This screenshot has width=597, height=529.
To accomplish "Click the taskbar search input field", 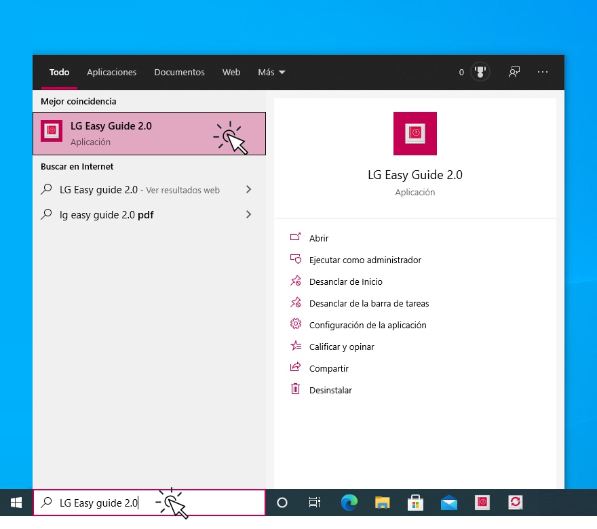I will (149, 503).
